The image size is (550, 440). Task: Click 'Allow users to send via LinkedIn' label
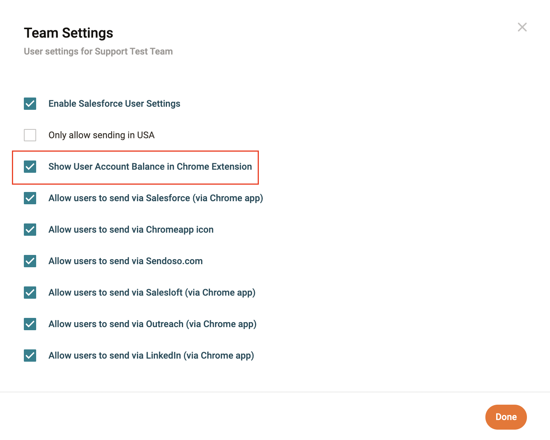[151, 356]
